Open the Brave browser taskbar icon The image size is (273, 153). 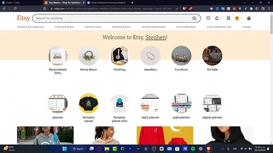tap(209, 149)
